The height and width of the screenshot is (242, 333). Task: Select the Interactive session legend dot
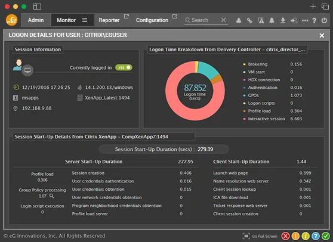click(244, 119)
